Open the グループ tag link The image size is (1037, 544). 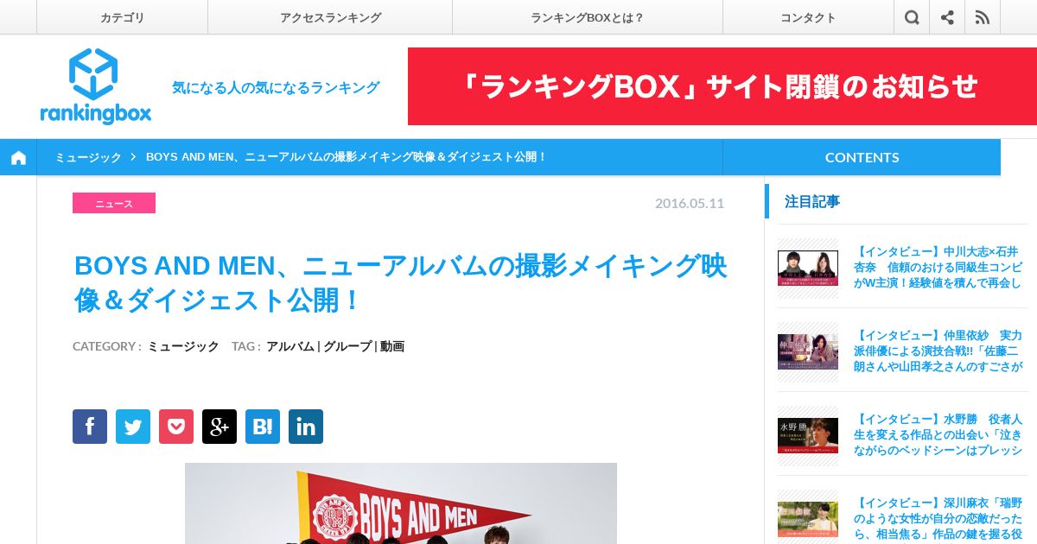tap(347, 346)
